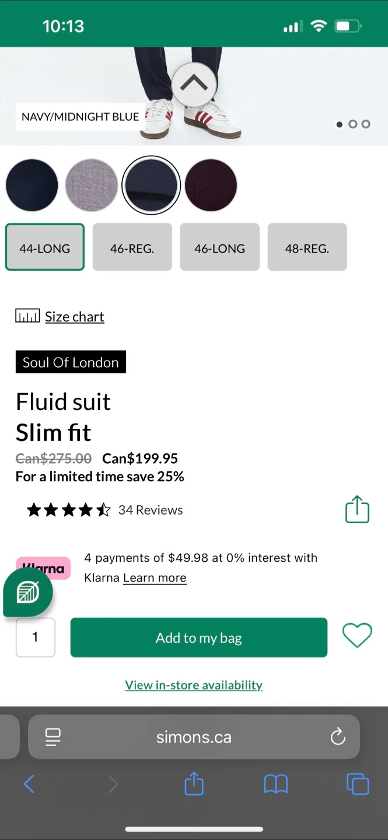This screenshot has height=840, width=388.
Task: Open Klarna Learn more link
Action: click(154, 577)
